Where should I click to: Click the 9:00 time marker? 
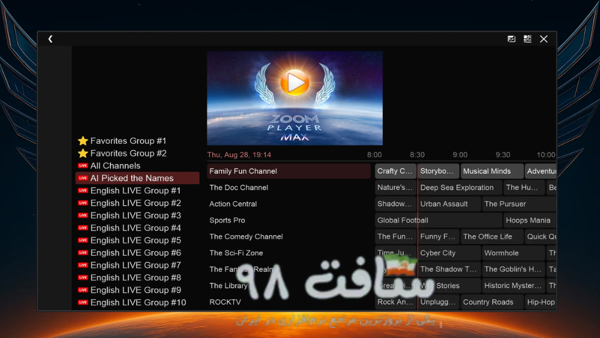coord(460,155)
